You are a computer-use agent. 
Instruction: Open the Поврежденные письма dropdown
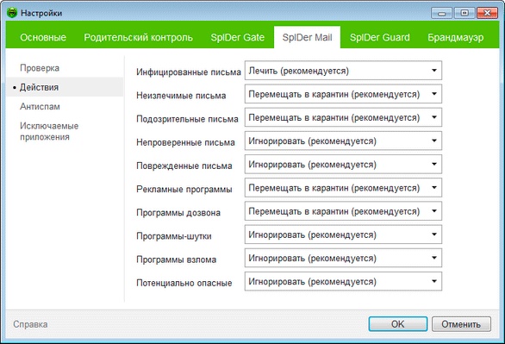(x=343, y=165)
